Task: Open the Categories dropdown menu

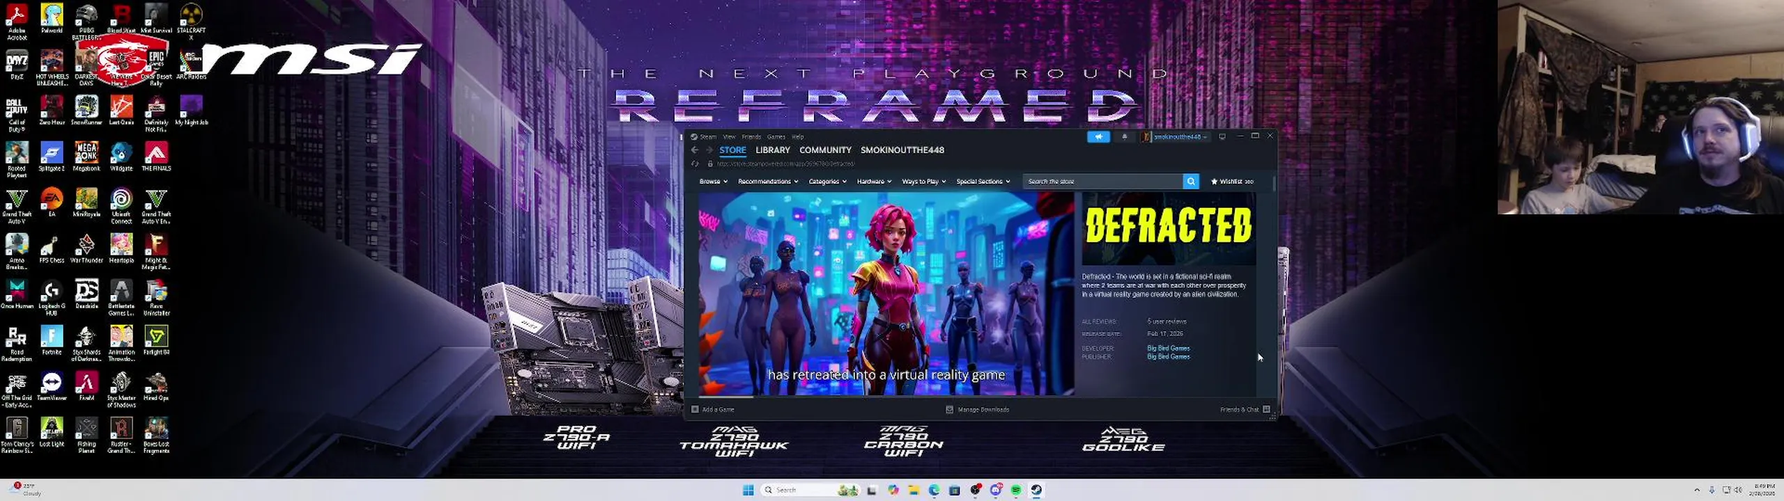Action: 827,181
